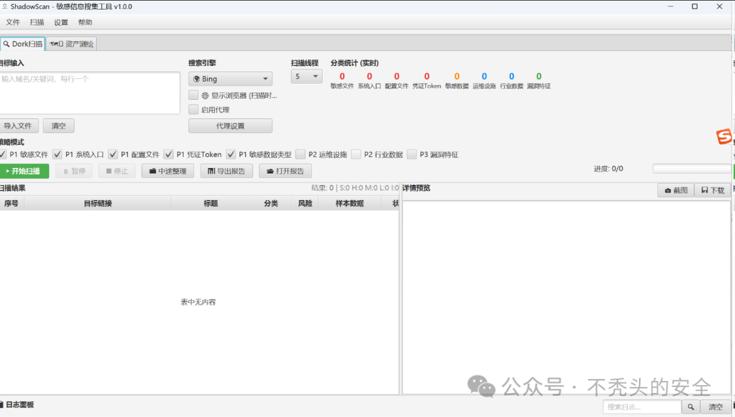Screen dimensions: 735x417
Task: Click the 导入文件 button
Action: (18, 126)
